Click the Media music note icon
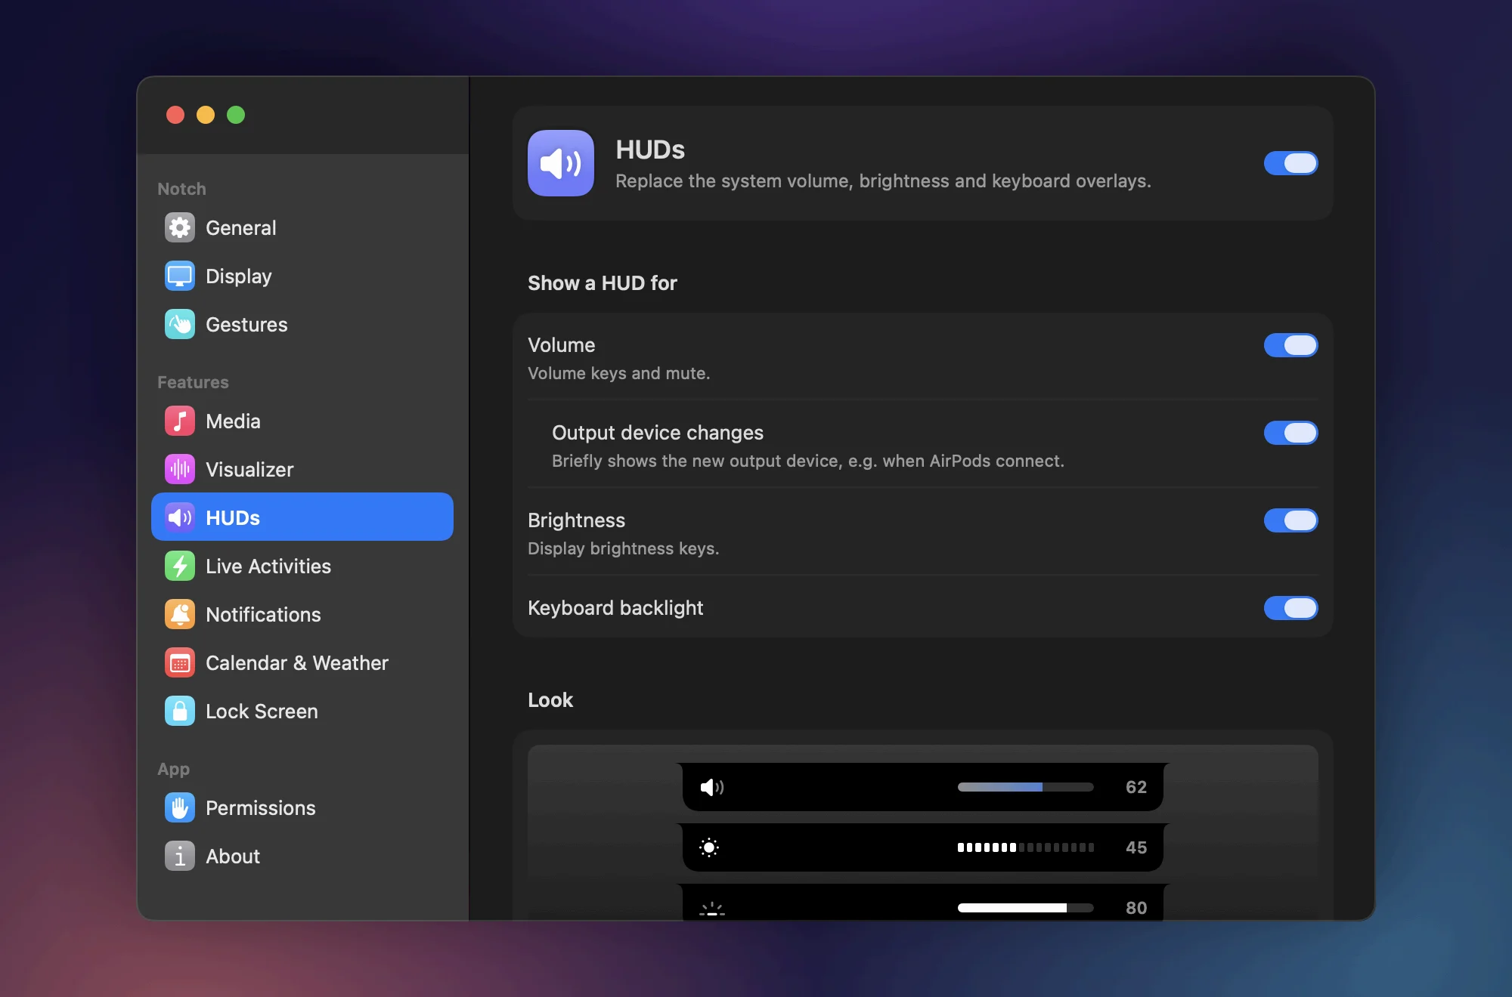Image resolution: width=1512 pixels, height=997 pixels. 180,421
